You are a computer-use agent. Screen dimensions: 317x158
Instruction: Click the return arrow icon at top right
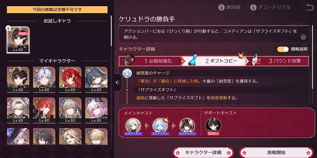[310, 7]
